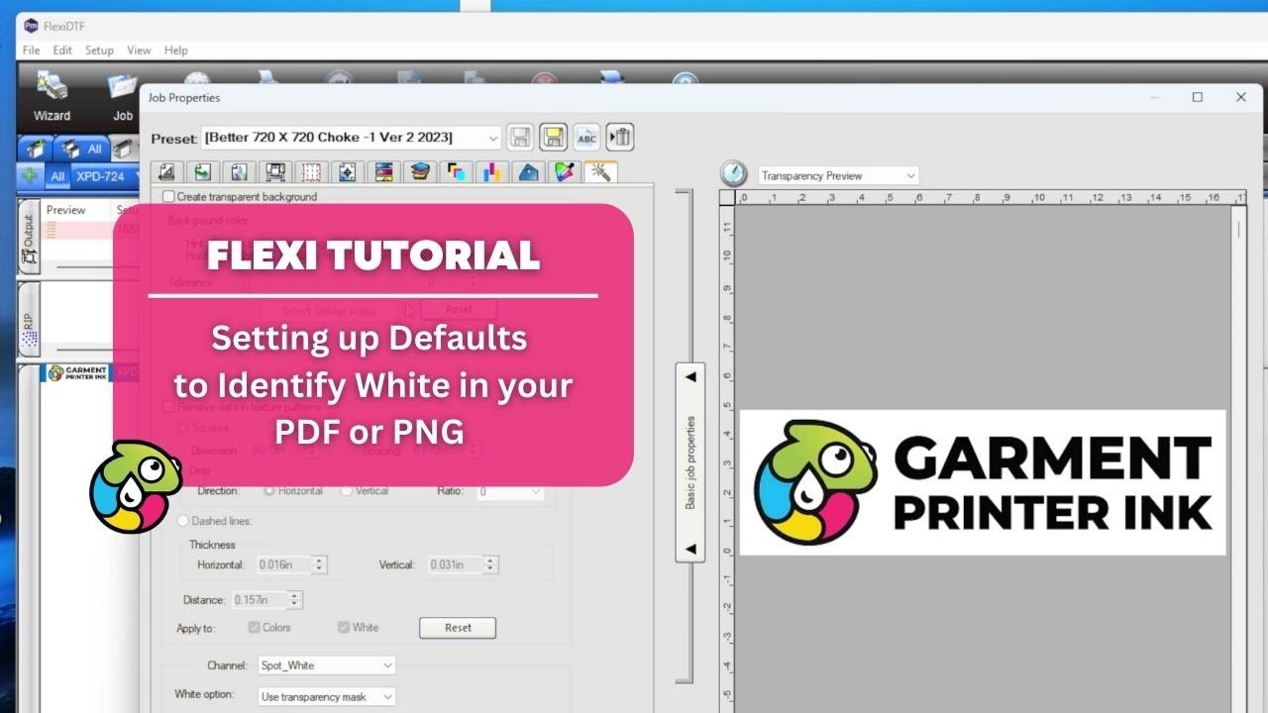Open the overlapping color squares tab icon
1268x713 pixels.
pyautogui.click(x=456, y=172)
